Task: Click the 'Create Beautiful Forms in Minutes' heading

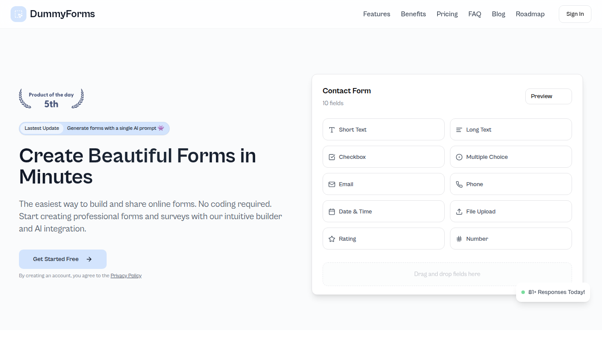Action: pos(137,166)
